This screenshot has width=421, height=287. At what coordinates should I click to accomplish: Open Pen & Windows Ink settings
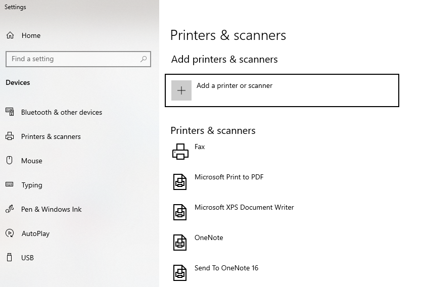tap(51, 209)
